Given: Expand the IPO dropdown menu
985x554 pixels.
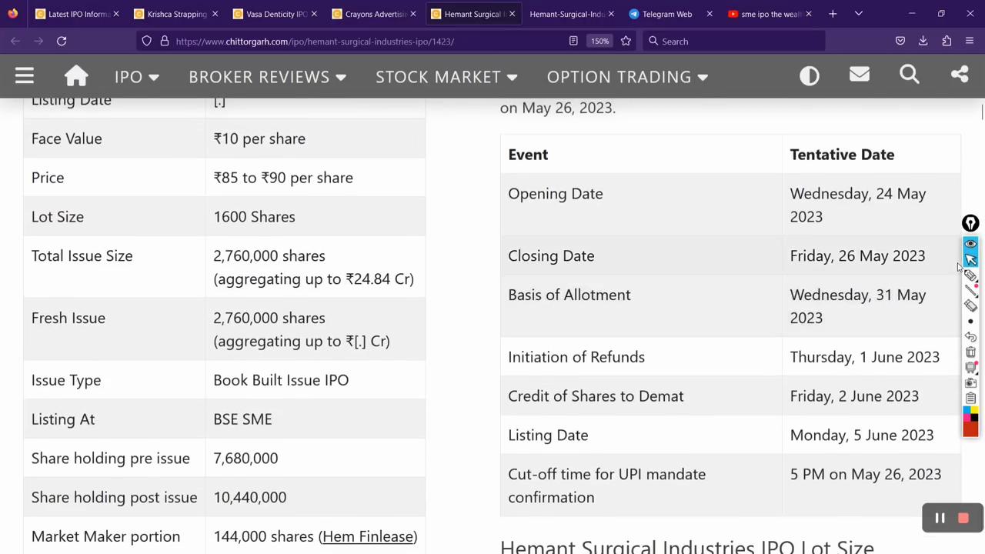Looking at the screenshot, I should click(x=136, y=77).
